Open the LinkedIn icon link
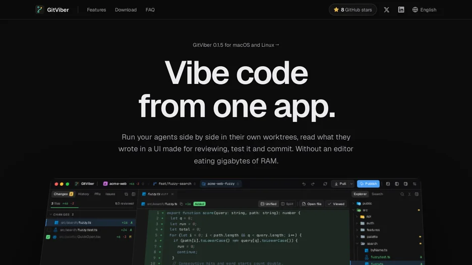Viewport: 472px width, 265px height. [401, 10]
